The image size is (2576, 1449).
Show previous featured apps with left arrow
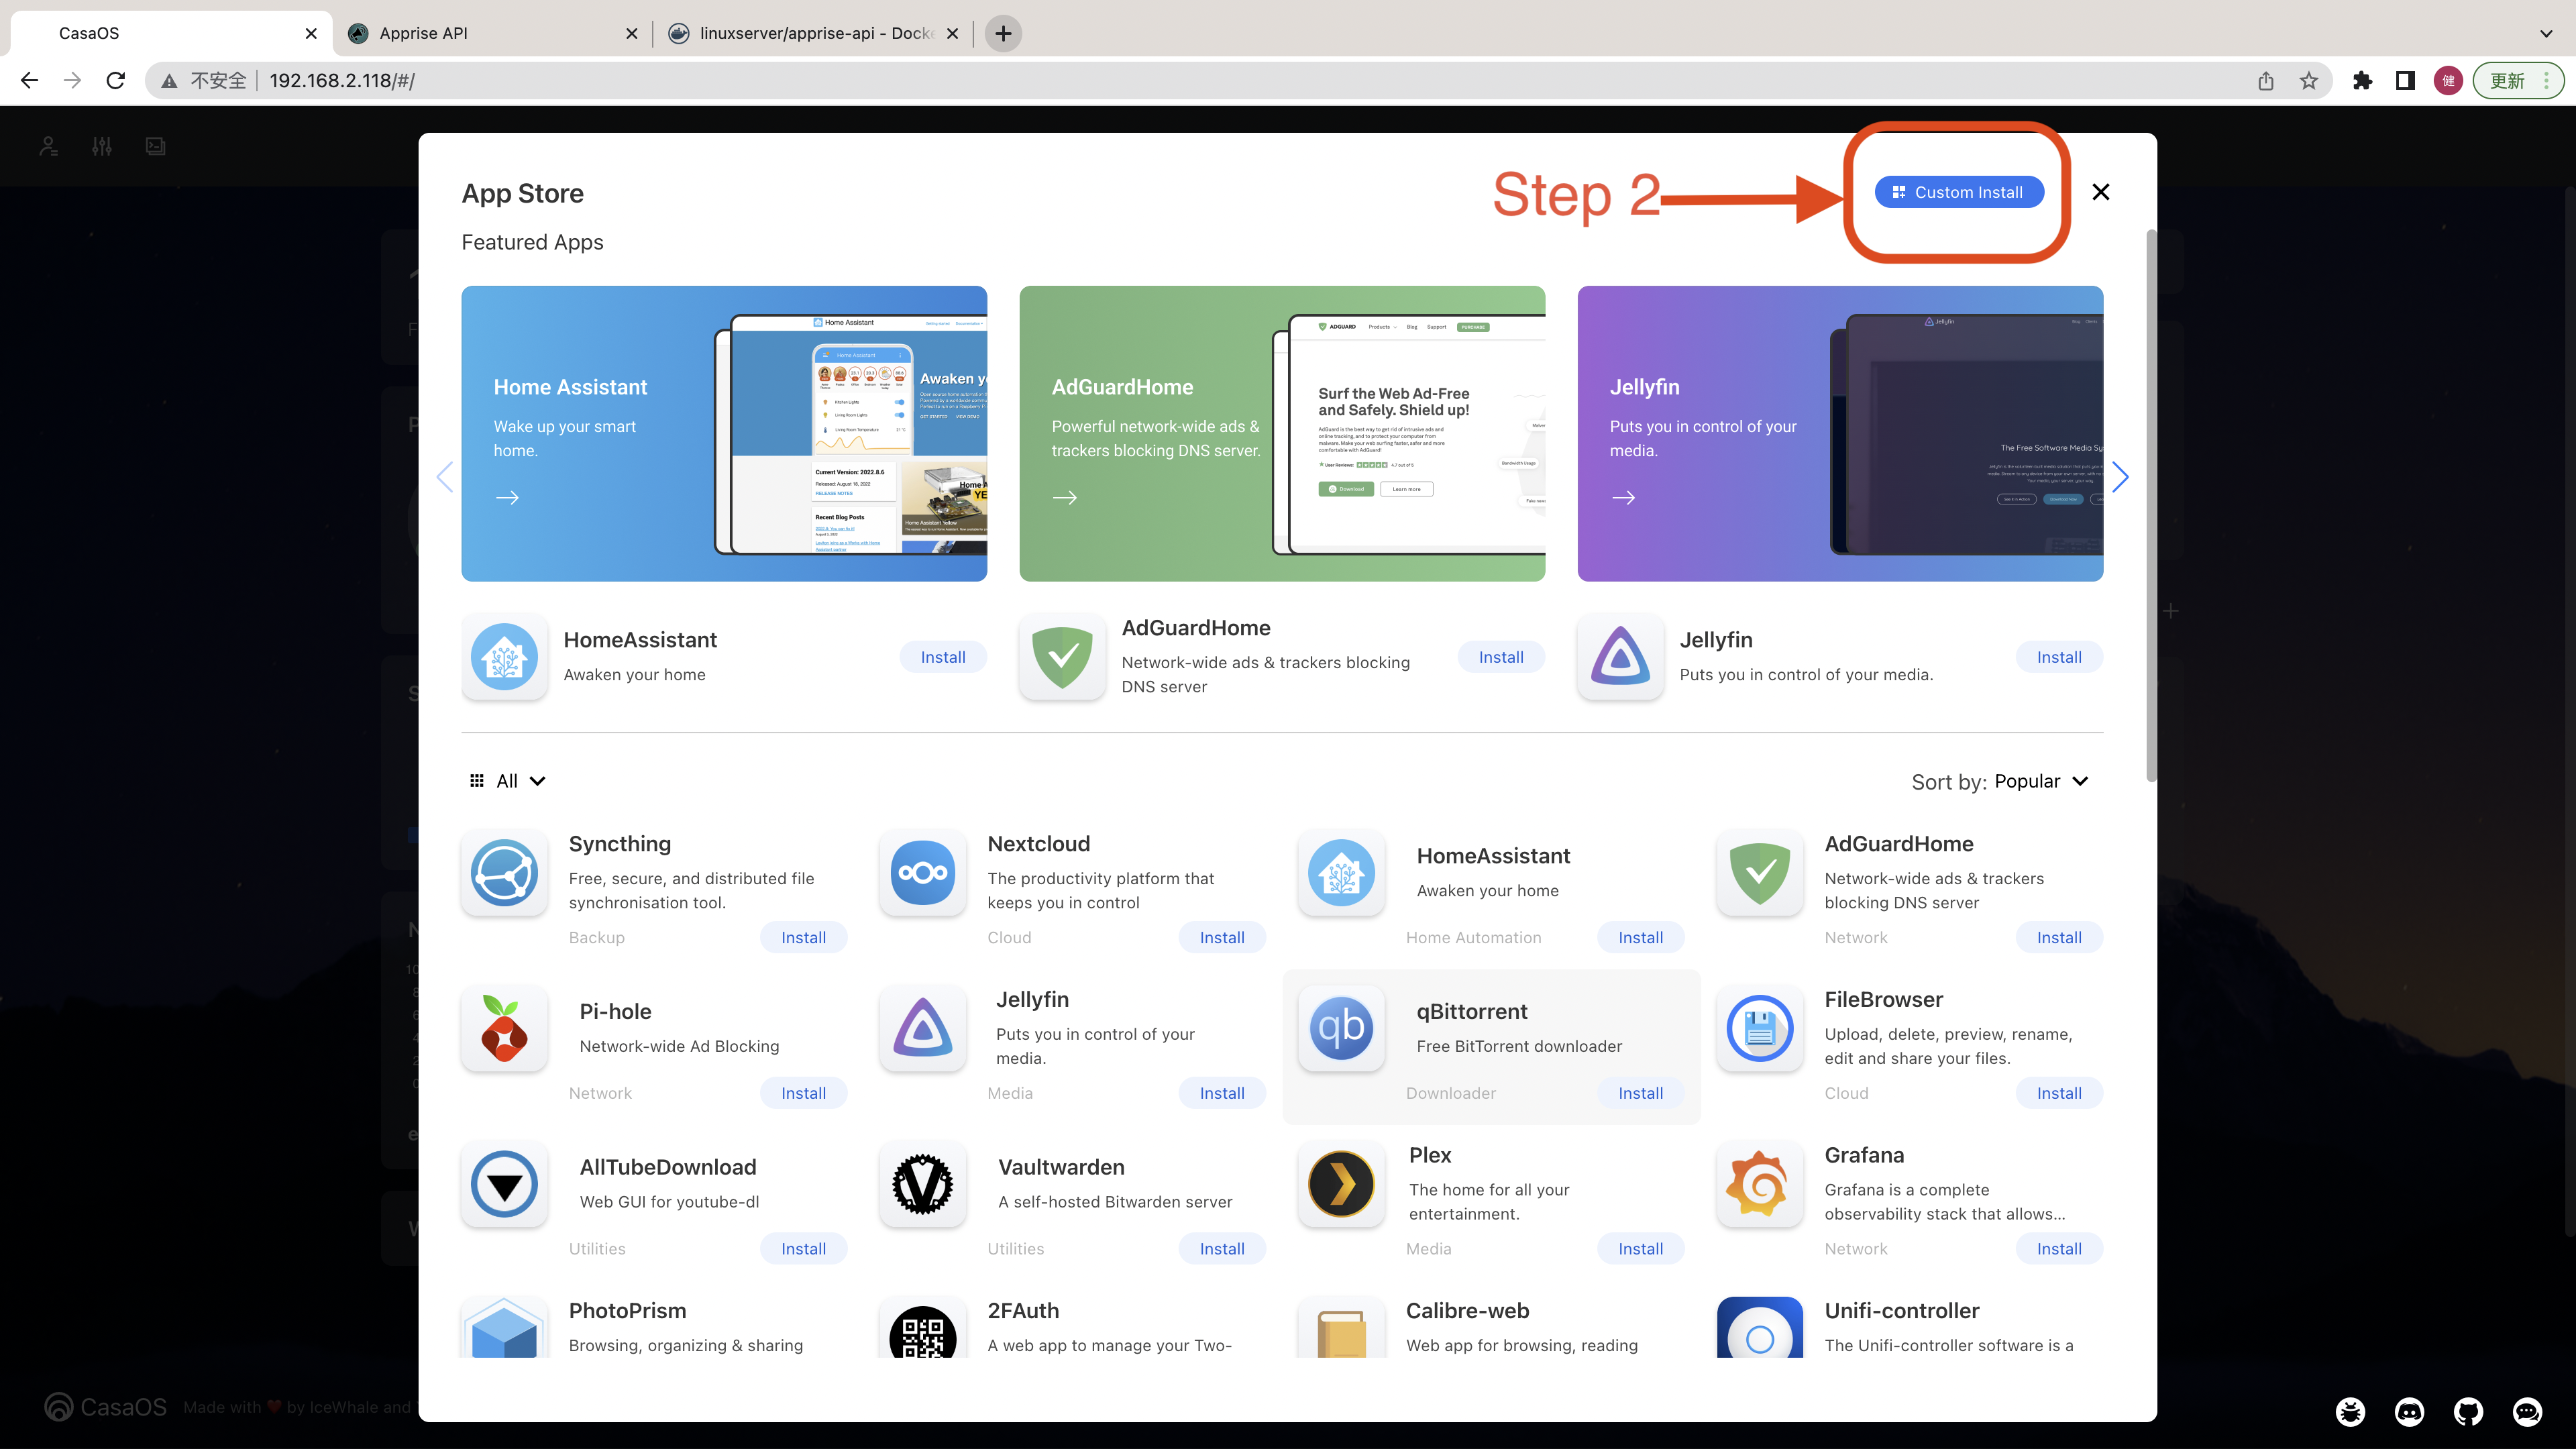pos(445,477)
